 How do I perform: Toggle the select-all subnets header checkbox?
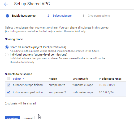click(8, 79)
